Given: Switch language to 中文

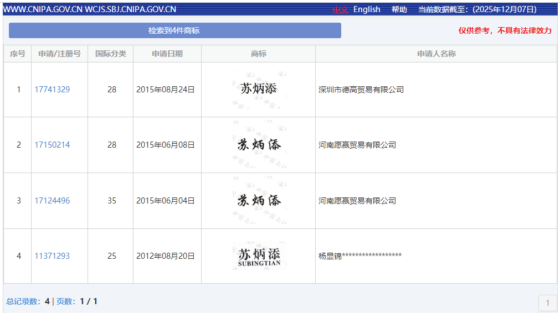Looking at the screenshot, I should point(340,9).
